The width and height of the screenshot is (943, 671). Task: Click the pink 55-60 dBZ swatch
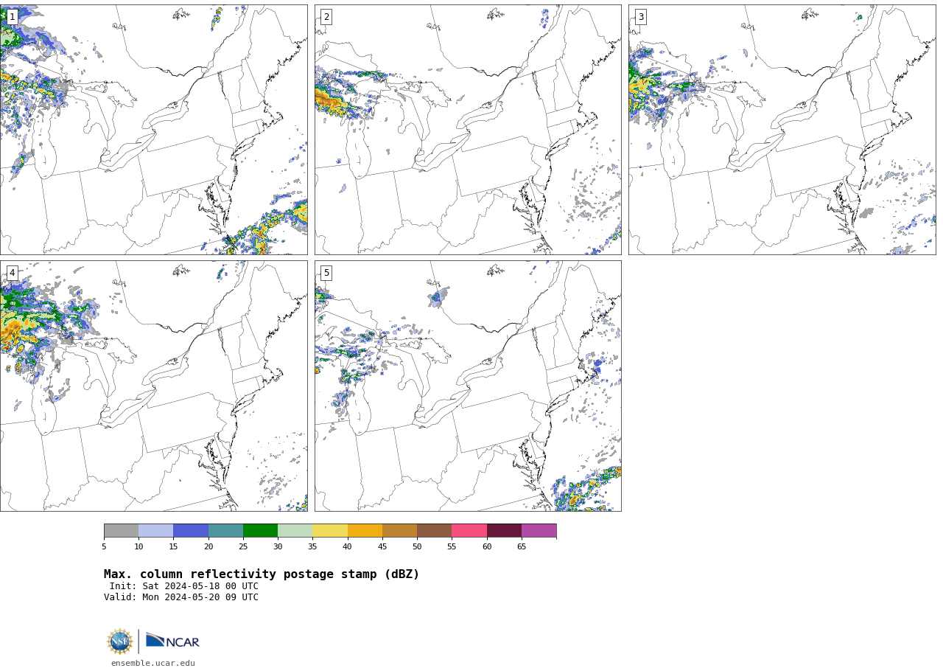click(x=469, y=531)
